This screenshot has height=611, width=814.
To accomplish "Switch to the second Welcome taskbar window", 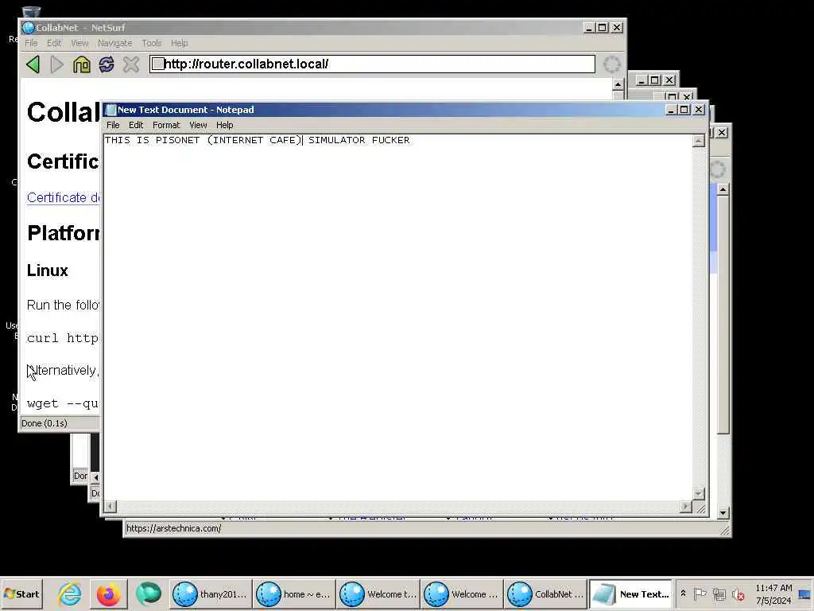I will click(462, 594).
